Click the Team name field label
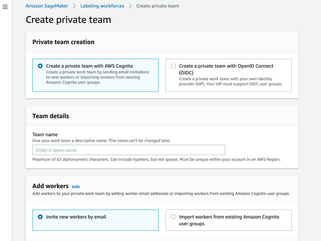 [45, 135]
